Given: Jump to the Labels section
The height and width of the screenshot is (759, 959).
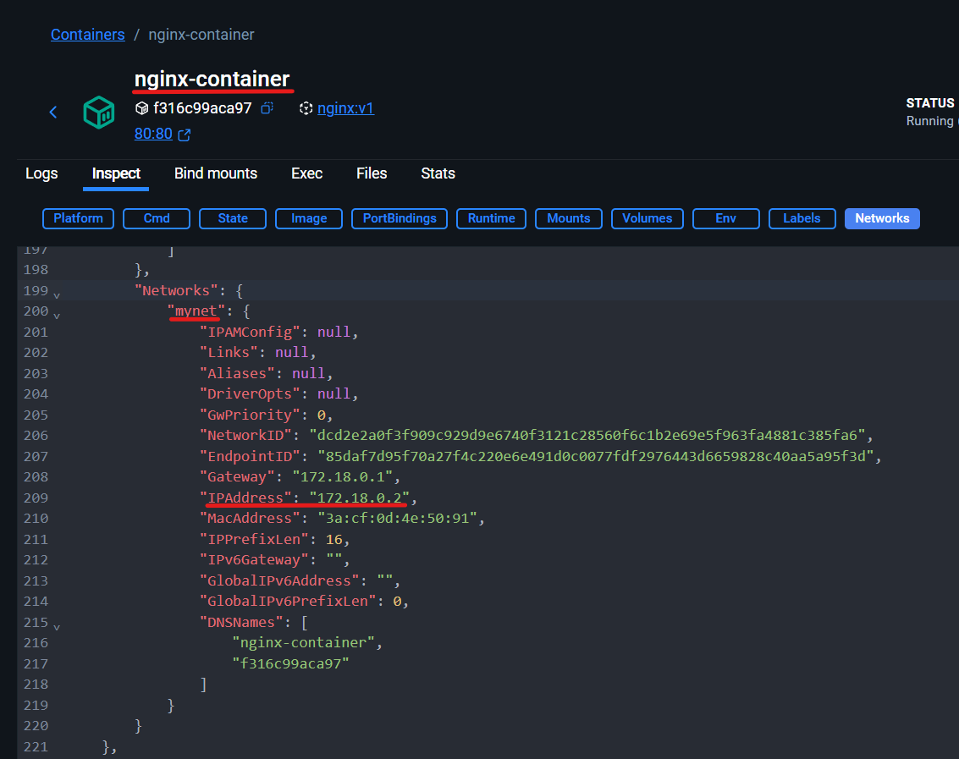Looking at the screenshot, I should 802,218.
